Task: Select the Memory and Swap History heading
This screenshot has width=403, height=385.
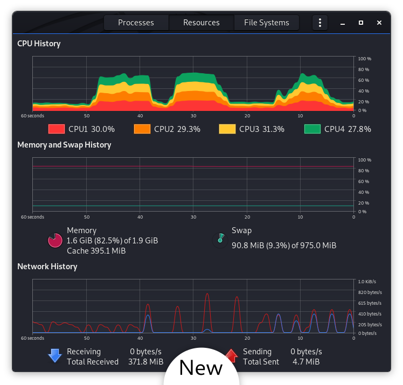Action: [x=64, y=145]
